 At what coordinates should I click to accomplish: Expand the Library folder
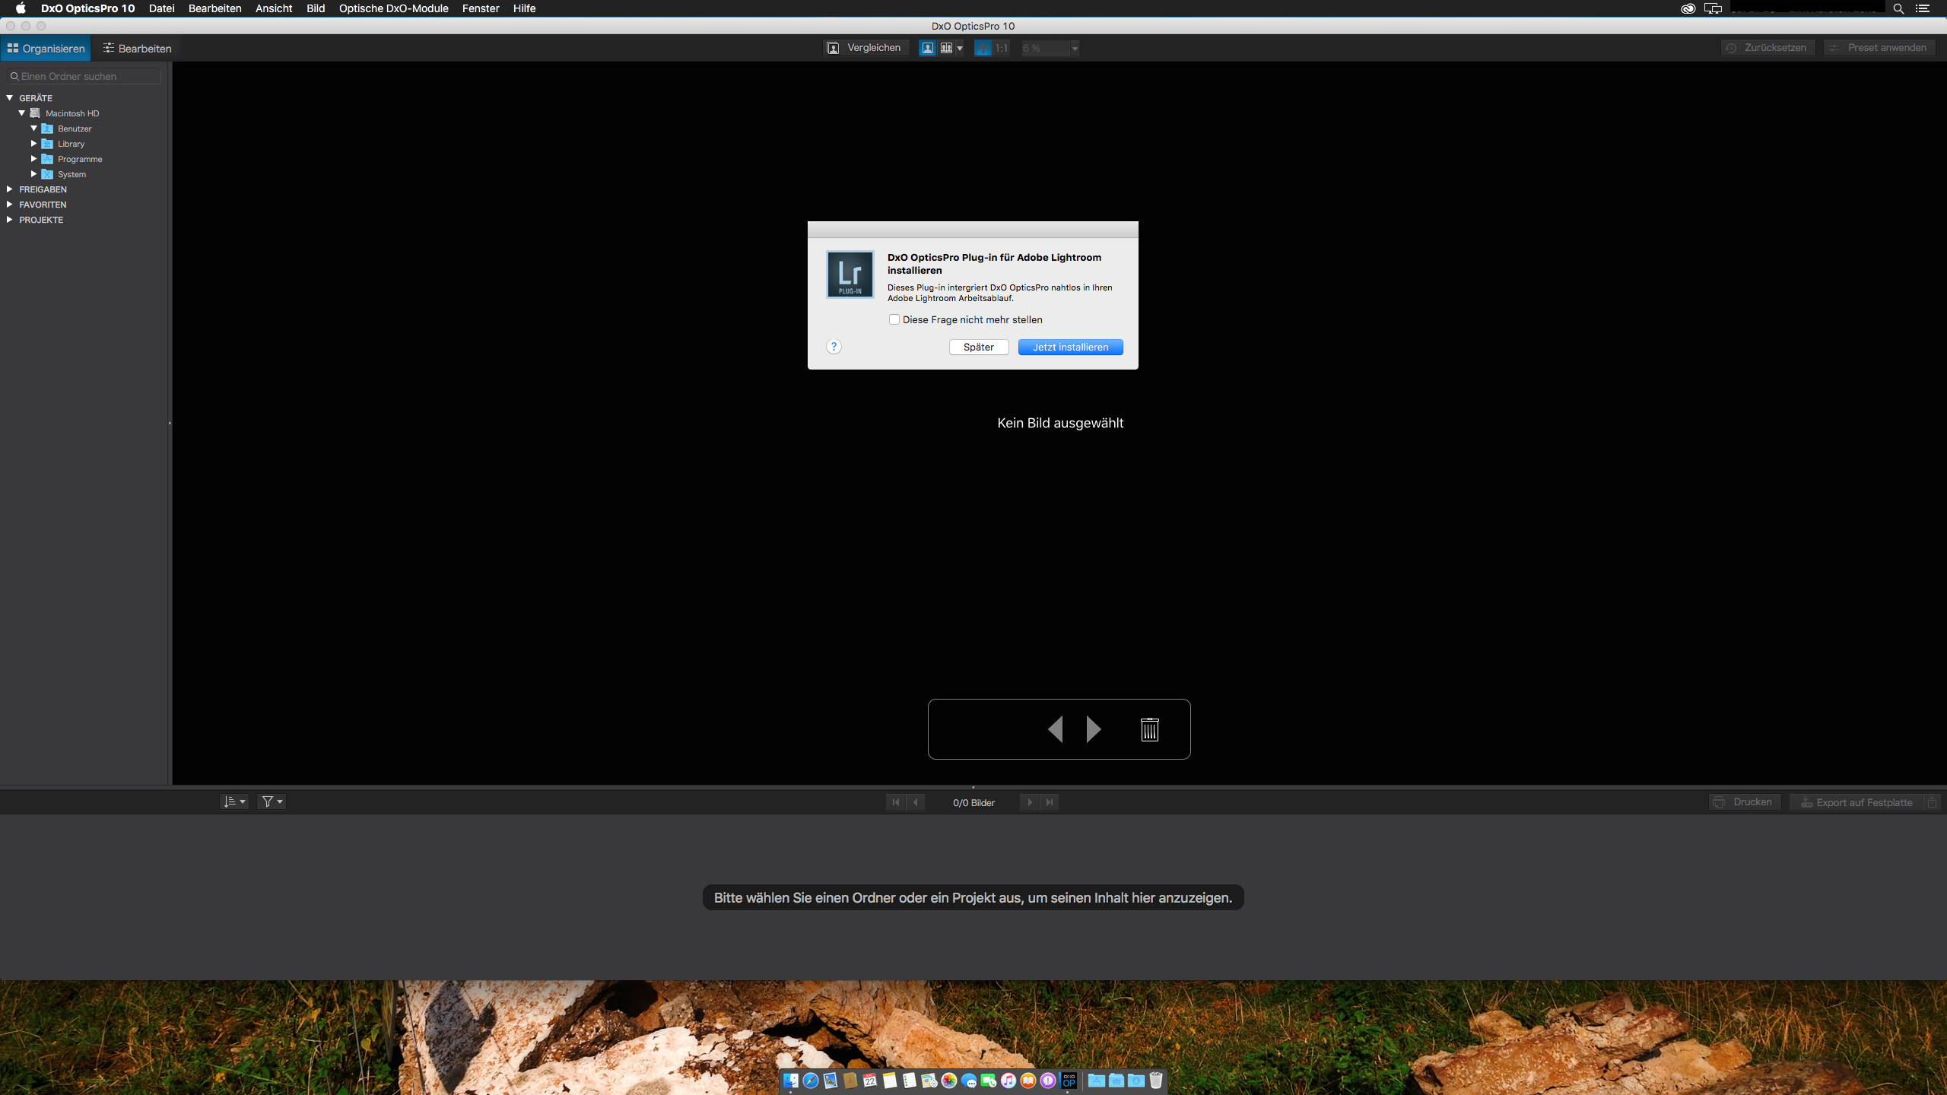pyautogui.click(x=34, y=144)
